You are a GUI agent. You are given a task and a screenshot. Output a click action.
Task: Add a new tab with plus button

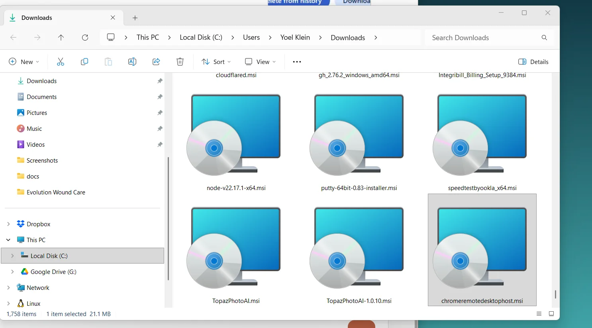coord(135,18)
